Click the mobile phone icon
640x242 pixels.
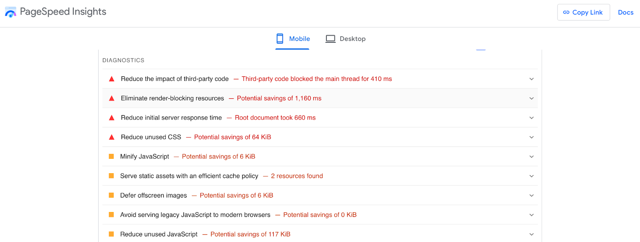[x=280, y=39]
